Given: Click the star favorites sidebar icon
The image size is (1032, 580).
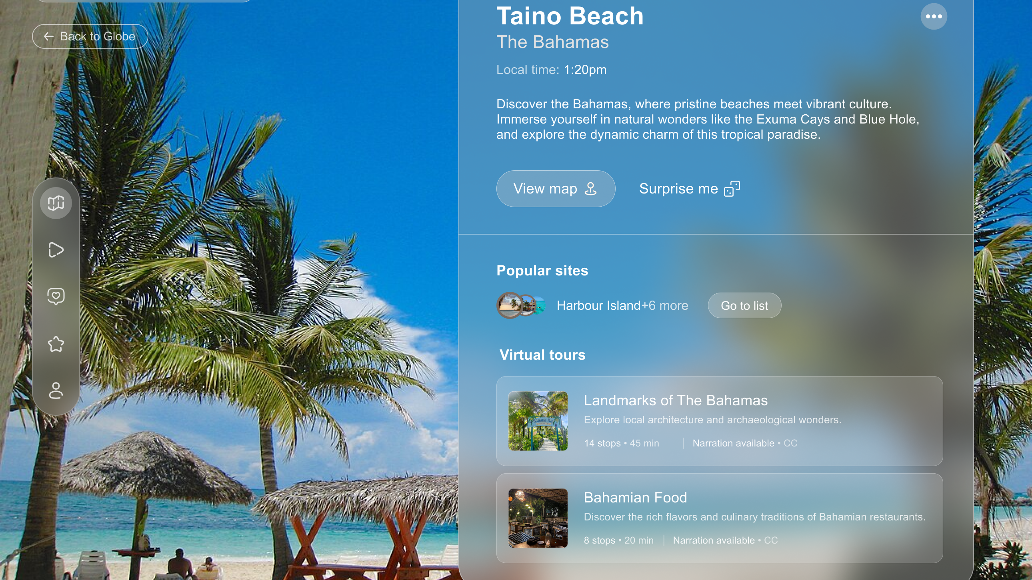Looking at the screenshot, I should tap(56, 343).
